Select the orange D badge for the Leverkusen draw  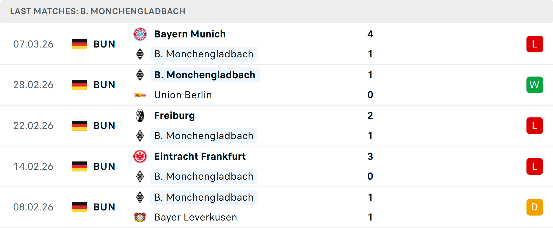(x=535, y=207)
